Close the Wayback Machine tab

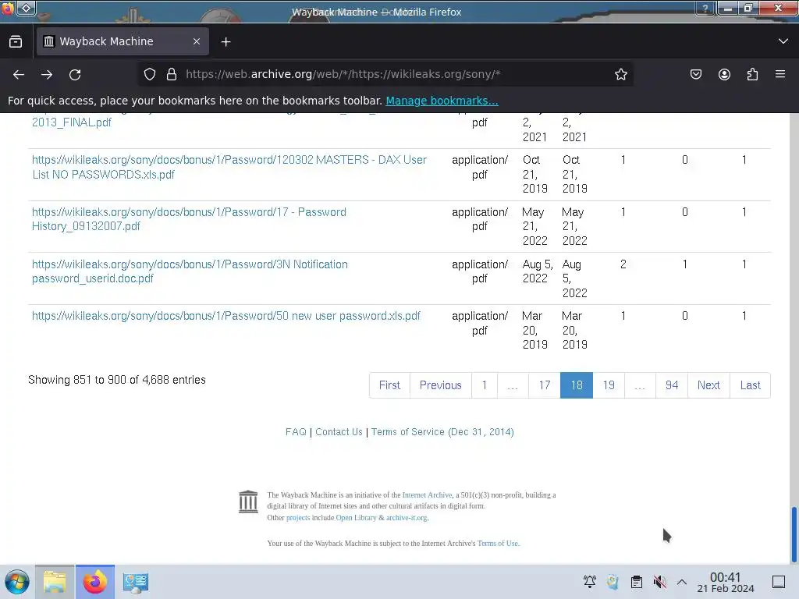197,41
